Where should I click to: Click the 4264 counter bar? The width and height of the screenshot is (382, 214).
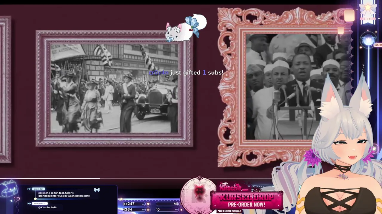pyautogui.click(x=134, y=210)
